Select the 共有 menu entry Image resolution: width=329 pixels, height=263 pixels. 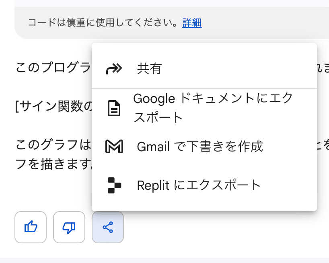[204, 69]
